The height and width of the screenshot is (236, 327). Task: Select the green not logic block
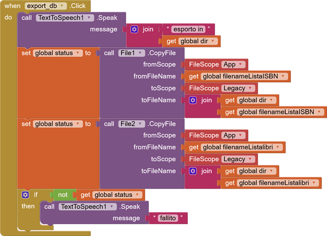point(63,195)
